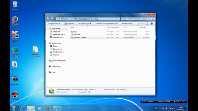The image size is (198, 111).
Task: Switch to the Explorer taskbar button
Action: click(x=31, y=108)
